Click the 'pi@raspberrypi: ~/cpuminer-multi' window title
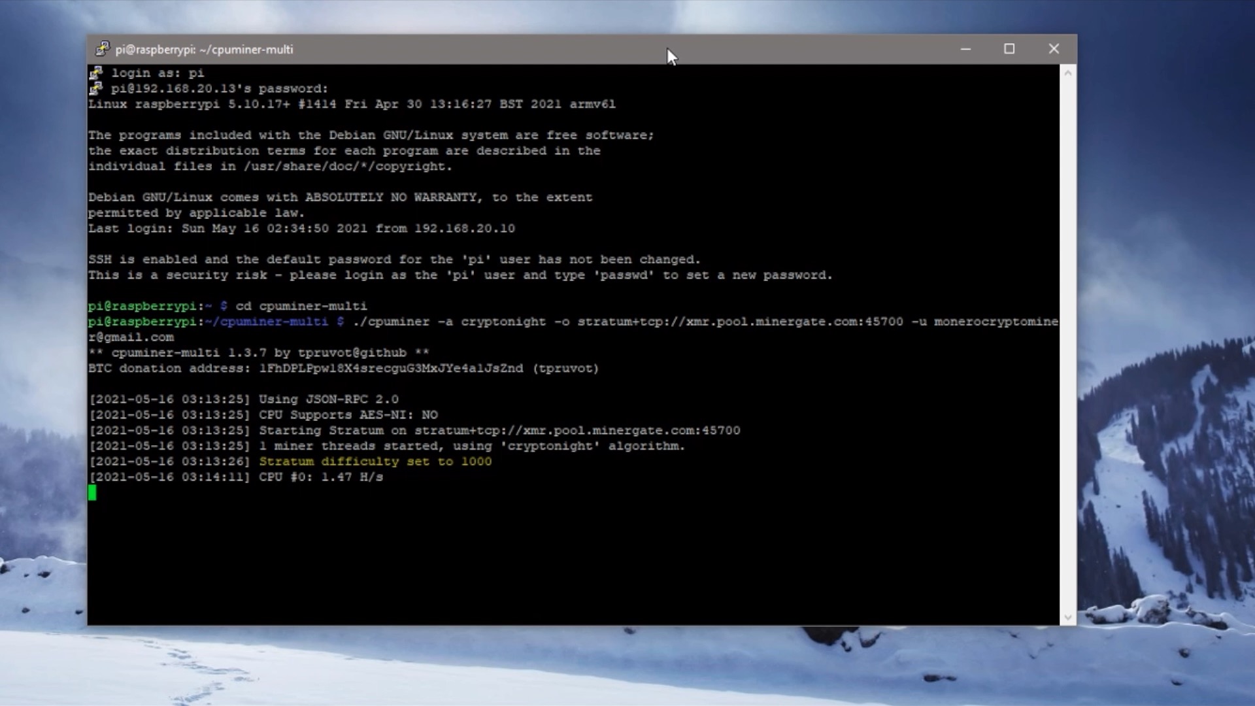This screenshot has height=706, width=1255. tap(204, 50)
